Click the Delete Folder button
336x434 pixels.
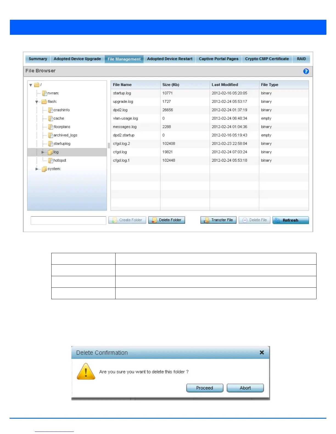(x=167, y=220)
